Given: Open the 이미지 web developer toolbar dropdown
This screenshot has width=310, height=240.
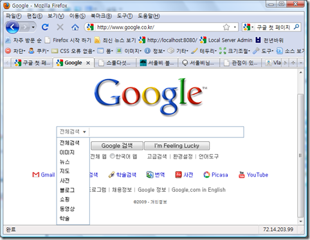Looking at the screenshot, I should [x=129, y=51].
